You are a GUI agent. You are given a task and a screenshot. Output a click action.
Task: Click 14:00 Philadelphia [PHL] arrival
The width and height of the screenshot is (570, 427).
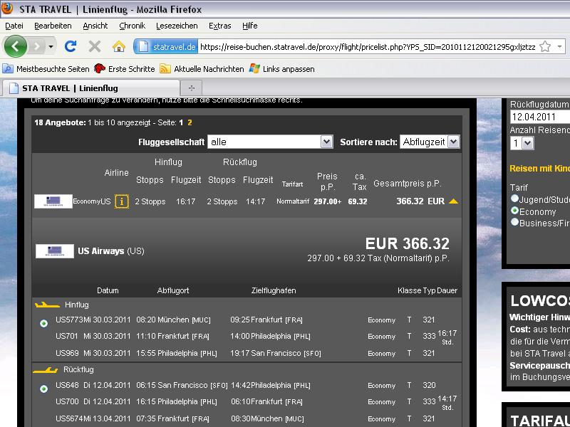[x=271, y=336]
